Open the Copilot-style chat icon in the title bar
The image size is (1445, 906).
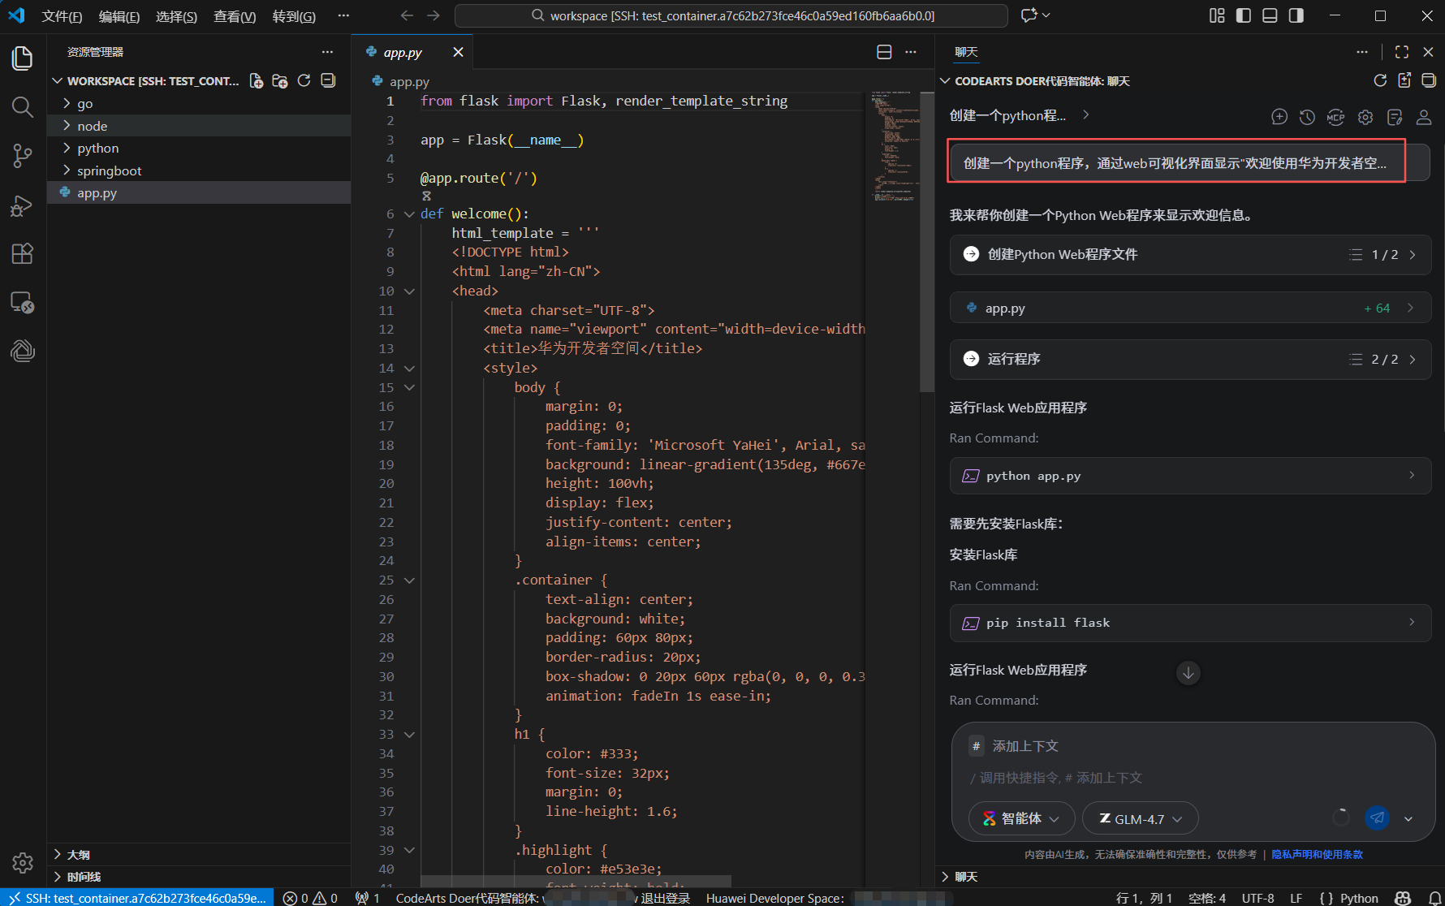[x=1029, y=15]
